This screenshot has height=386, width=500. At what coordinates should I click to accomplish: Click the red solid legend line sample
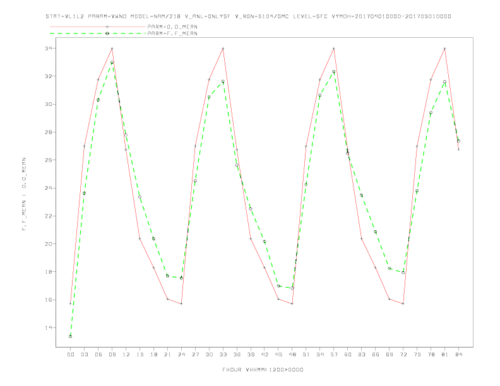tap(98, 26)
